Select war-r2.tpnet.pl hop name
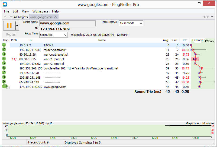 click(x=54, y=64)
